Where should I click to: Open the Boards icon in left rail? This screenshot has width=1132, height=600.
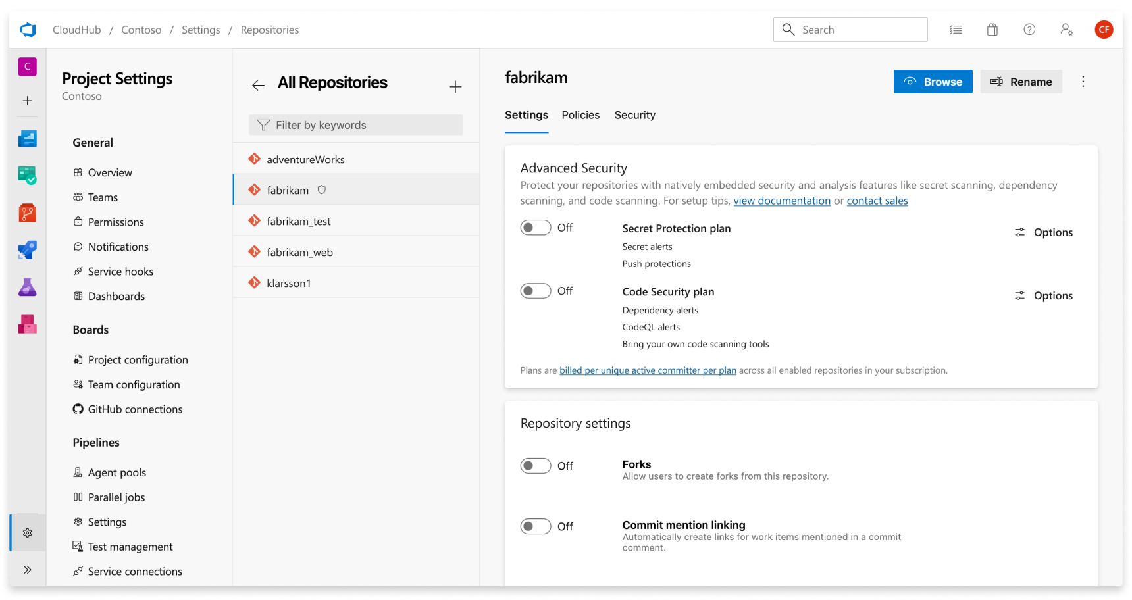[x=27, y=176]
